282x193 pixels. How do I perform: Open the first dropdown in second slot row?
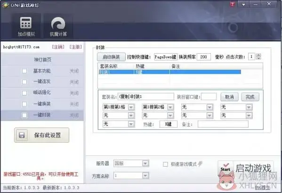click(131, 115)
